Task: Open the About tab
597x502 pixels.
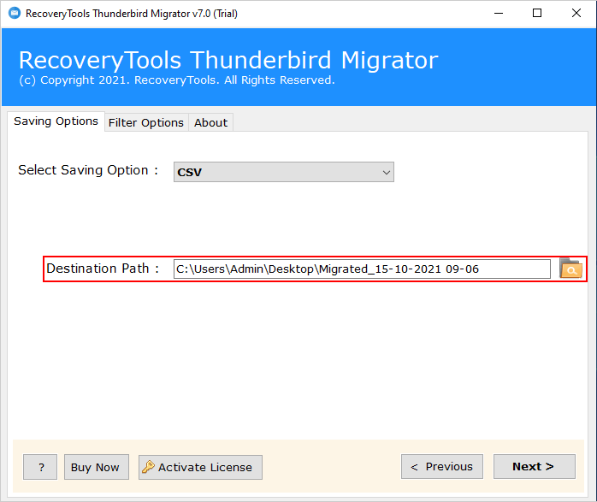Action: [210, 123]
